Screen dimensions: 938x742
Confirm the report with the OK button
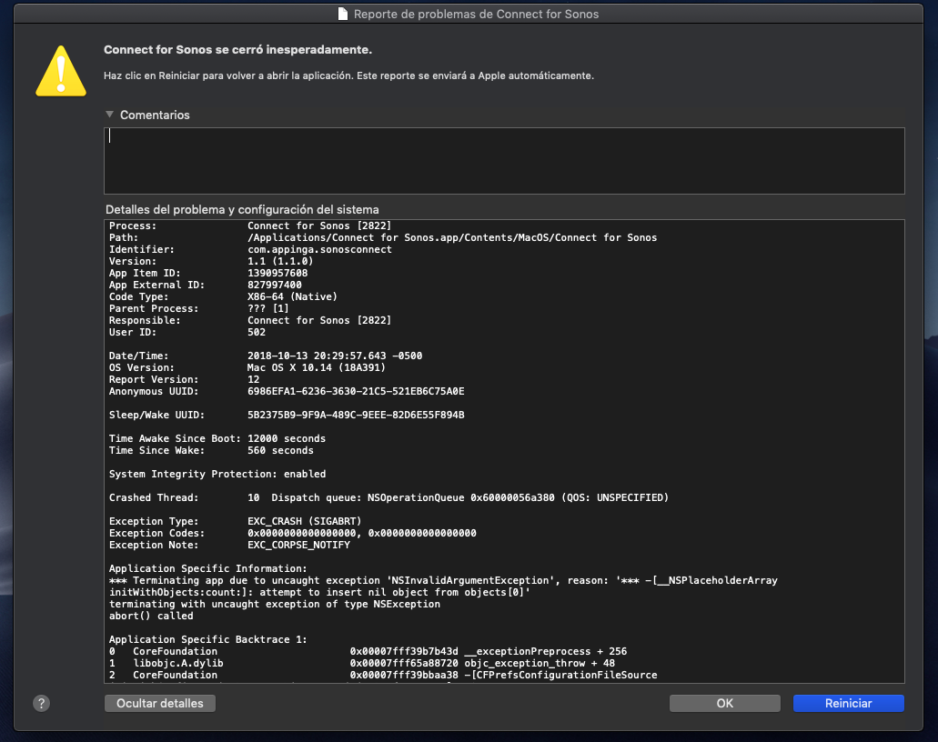pyautogui.click(x=724, y=703)
